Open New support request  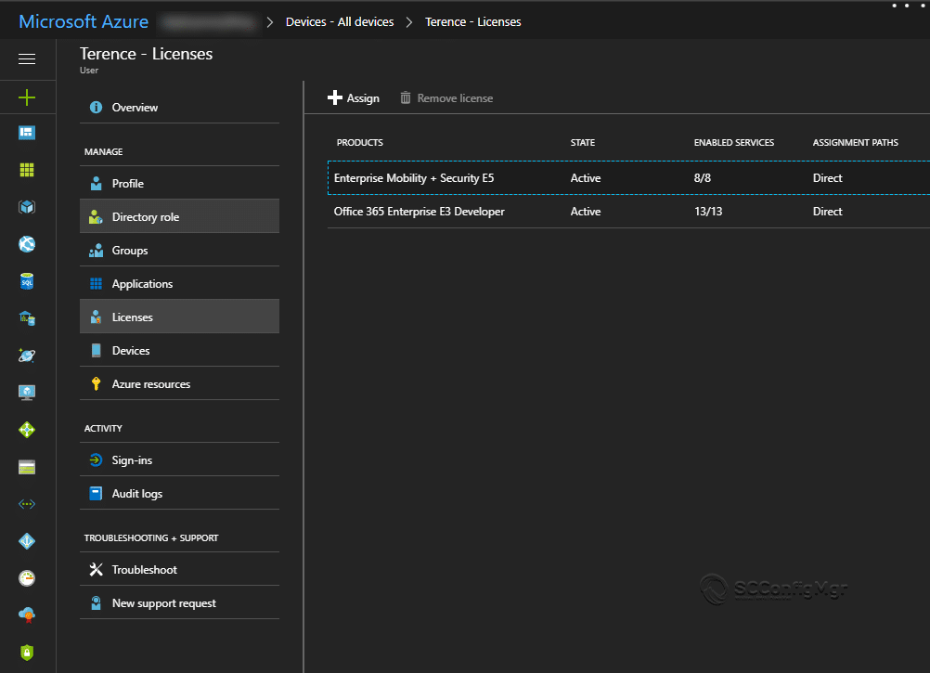(x=180, y=603)
